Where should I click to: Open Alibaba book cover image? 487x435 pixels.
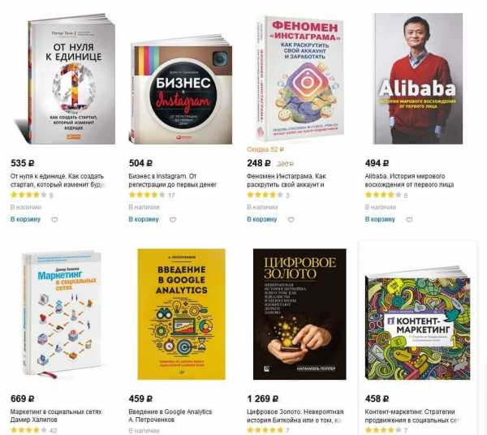tap(418, 79)
